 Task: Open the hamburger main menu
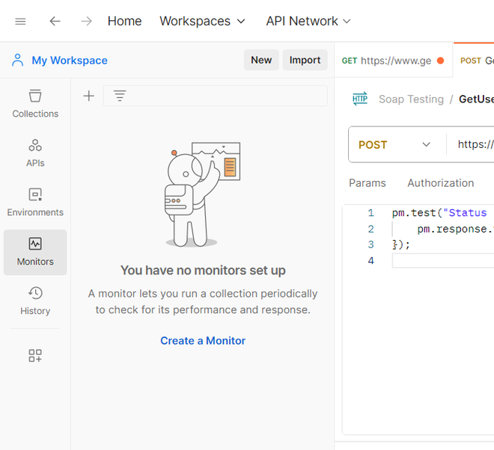(20, 22)
